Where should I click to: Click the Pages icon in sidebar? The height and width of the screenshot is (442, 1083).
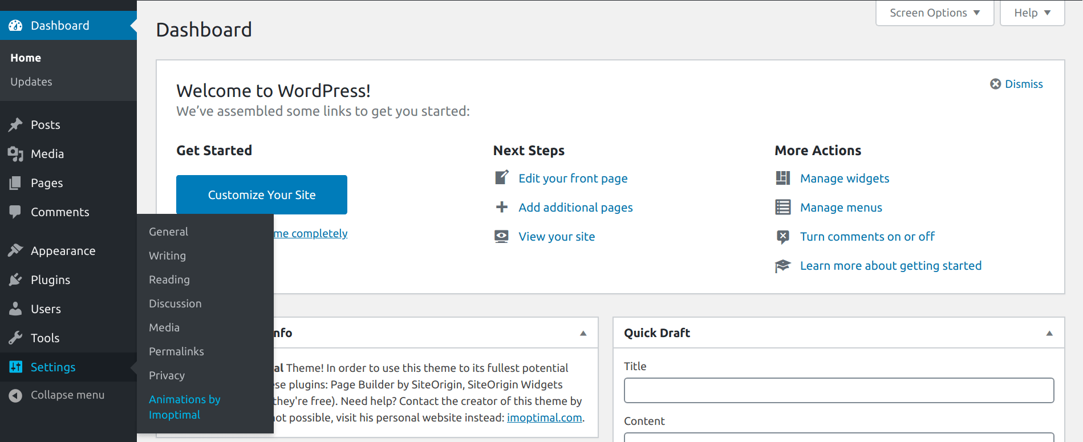coord(15,183)
